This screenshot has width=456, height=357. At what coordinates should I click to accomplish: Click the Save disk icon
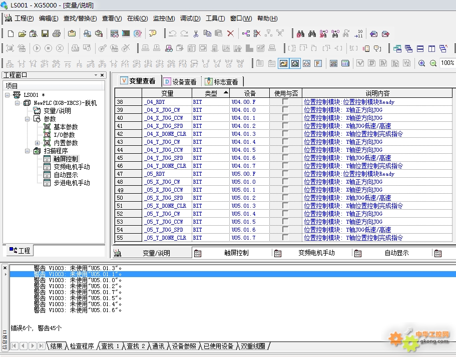[x=45, y=33]
